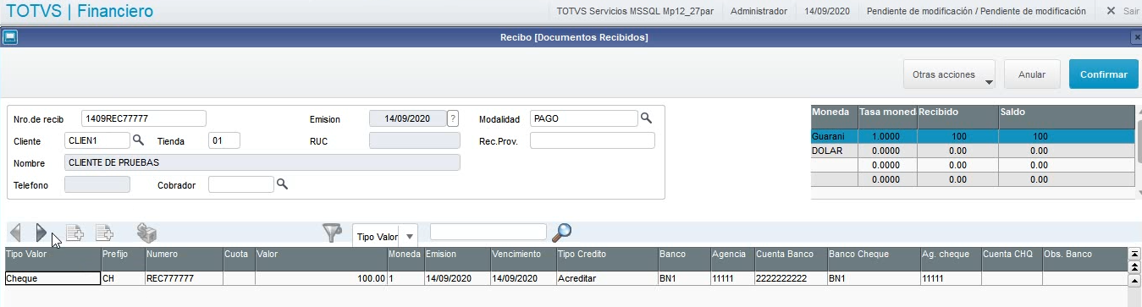Screen dimensions: 1142x307
Task: Click the 1.0000 rate cell for Guarani
Action: [887, 136]
